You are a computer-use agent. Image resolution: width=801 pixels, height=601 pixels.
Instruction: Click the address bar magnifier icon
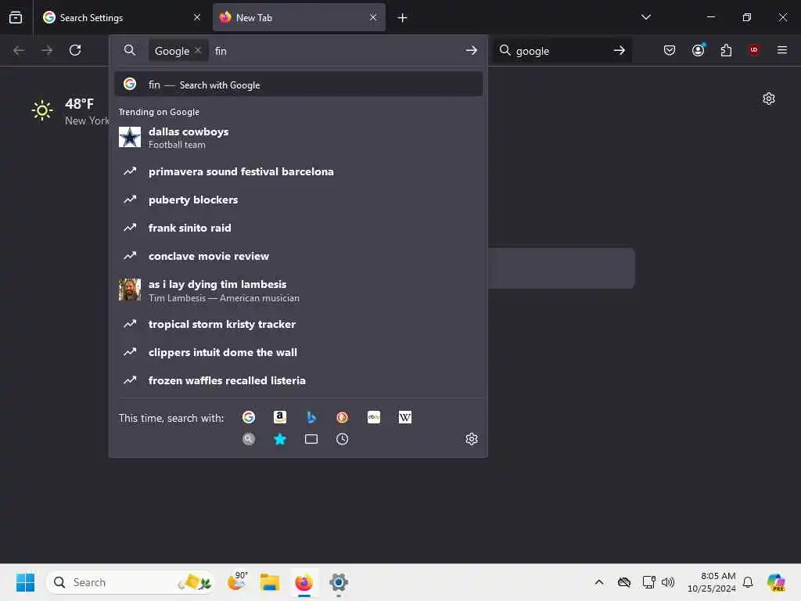(x=130, y=50)
